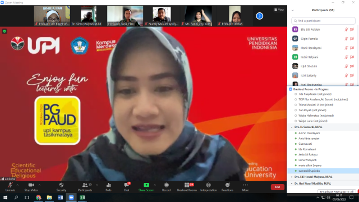This screenshot has height=202, width=359.
Task: Select Ani Sri Handayani in room list
Action: 309,133
